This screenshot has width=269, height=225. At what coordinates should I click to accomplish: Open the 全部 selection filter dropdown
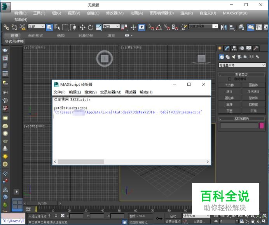(37, 26)
